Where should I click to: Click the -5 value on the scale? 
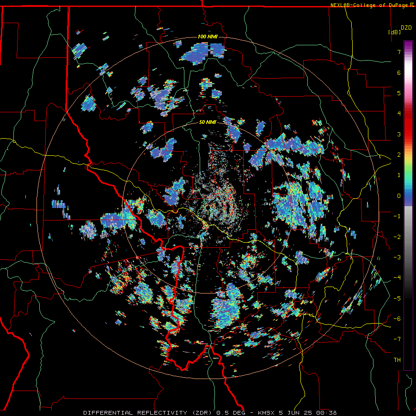click(397, 298)
